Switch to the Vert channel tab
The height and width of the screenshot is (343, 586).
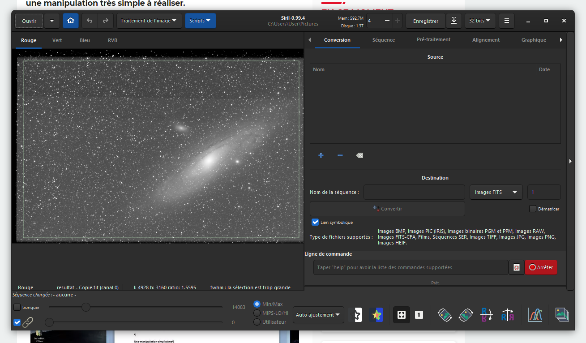pyautogui.click(x=57, y=40)
